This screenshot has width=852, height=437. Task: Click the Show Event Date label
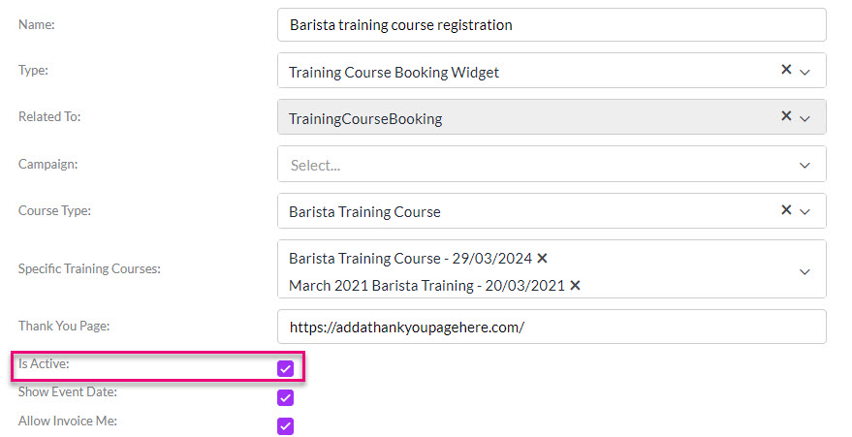pos(68,391)
